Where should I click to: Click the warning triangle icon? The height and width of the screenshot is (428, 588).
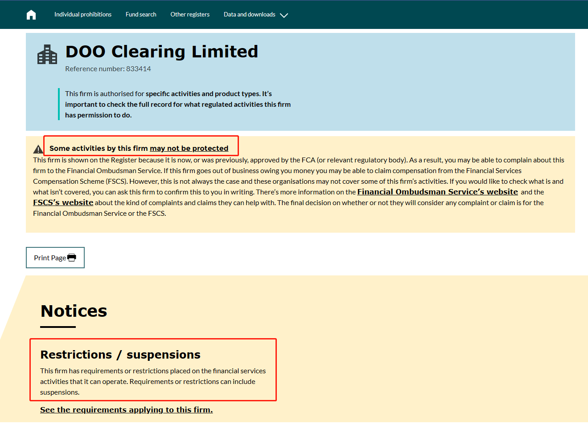coord(38,149)
